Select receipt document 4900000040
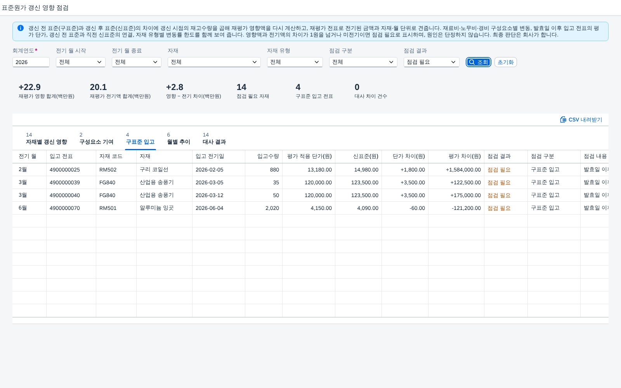The image size is (621, 388). (65, 195)
